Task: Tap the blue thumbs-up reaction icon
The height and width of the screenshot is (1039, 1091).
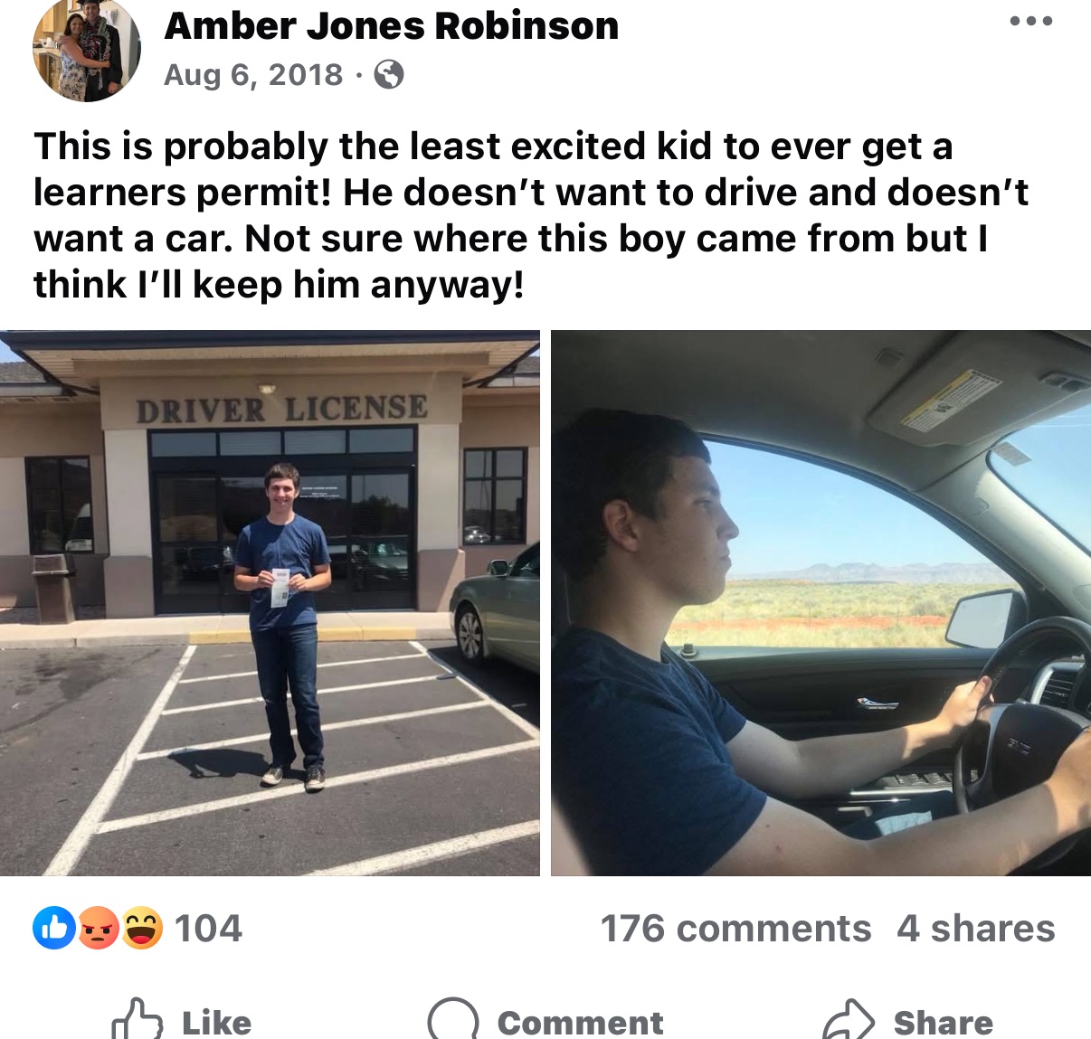Action: tap(54, 928)
